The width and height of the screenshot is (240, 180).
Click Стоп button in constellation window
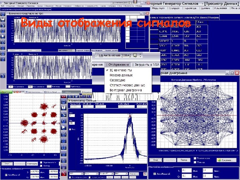point(7,164)
